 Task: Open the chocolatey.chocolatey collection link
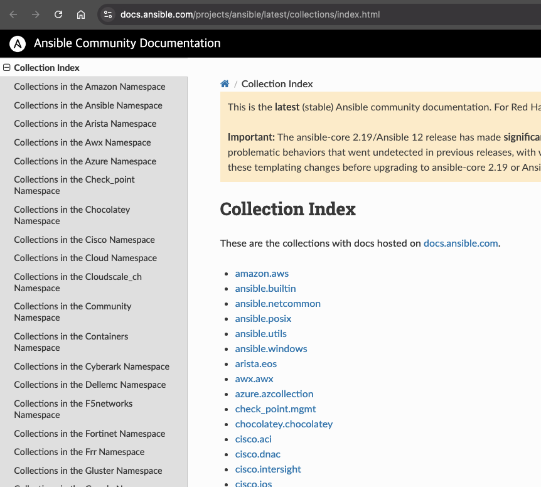[x=284, y=424]
